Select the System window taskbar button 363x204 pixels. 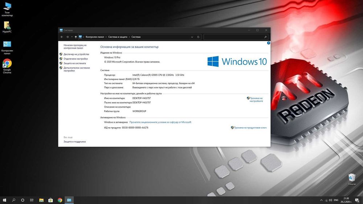(69, 200)
